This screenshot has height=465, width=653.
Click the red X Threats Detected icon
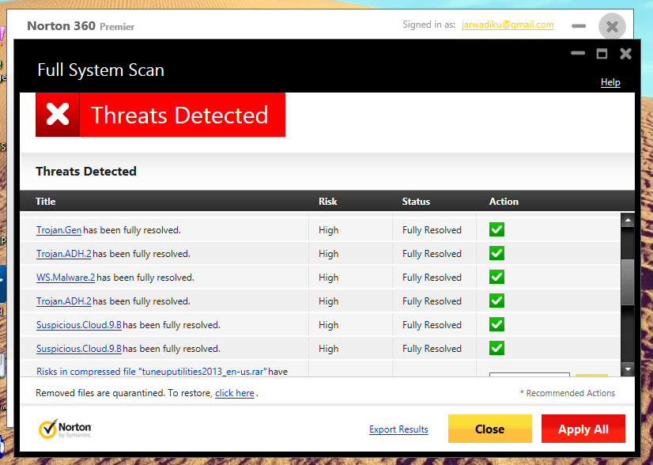[58, 115]
